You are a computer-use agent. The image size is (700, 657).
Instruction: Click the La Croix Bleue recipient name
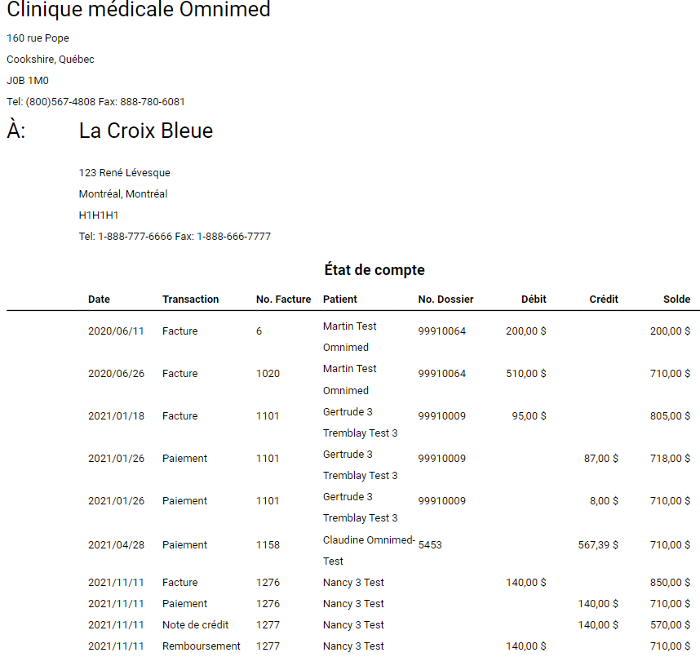coord(146,131)
